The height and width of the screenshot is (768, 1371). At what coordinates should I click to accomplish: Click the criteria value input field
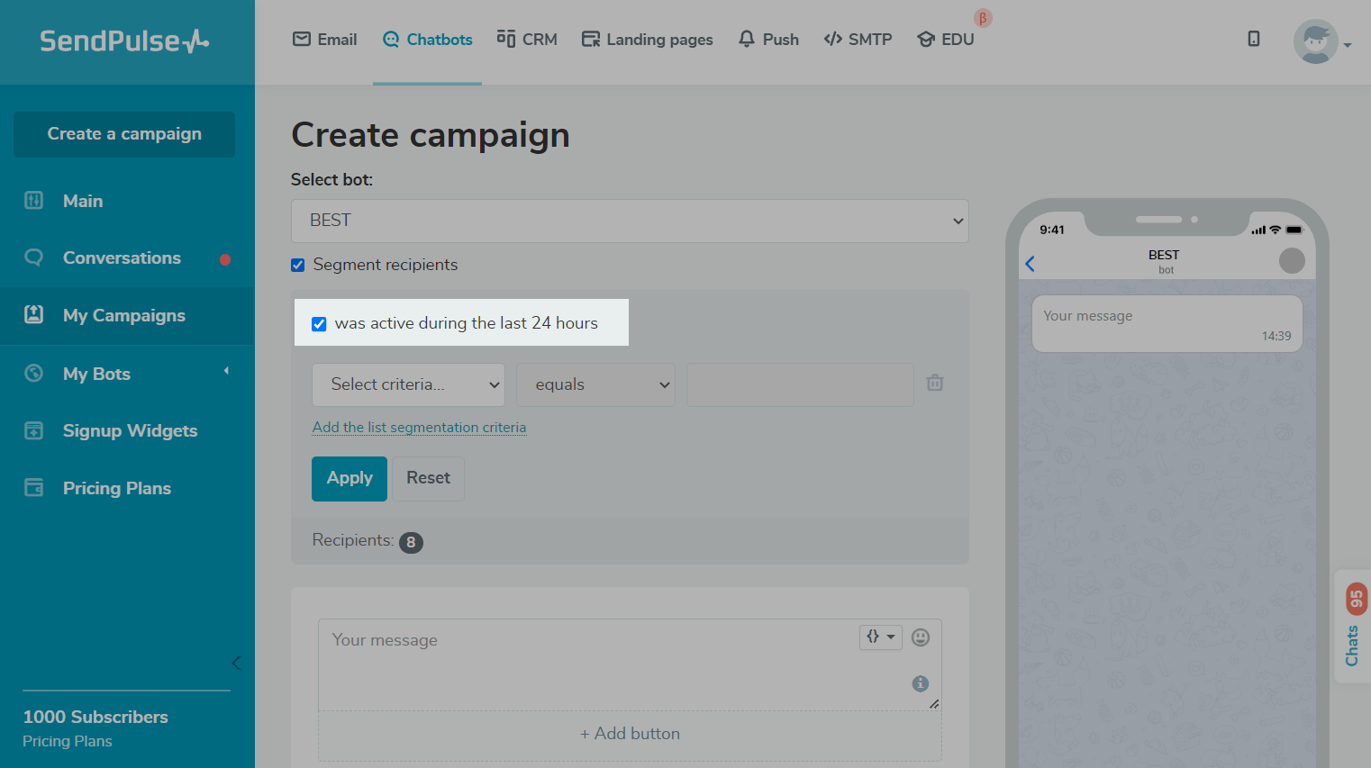tap(800, 384)
